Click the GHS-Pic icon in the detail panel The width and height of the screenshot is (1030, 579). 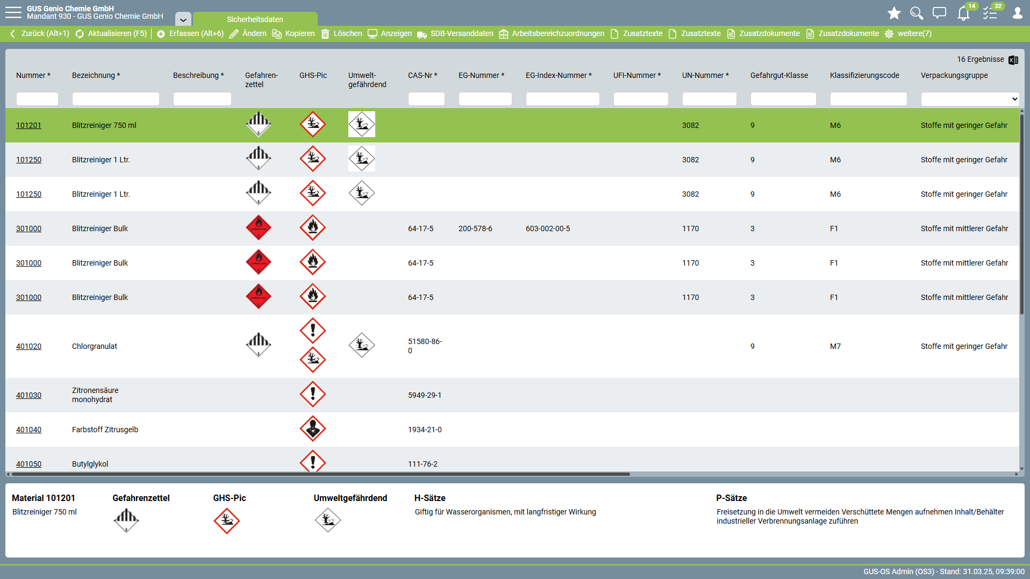[227, 521]
